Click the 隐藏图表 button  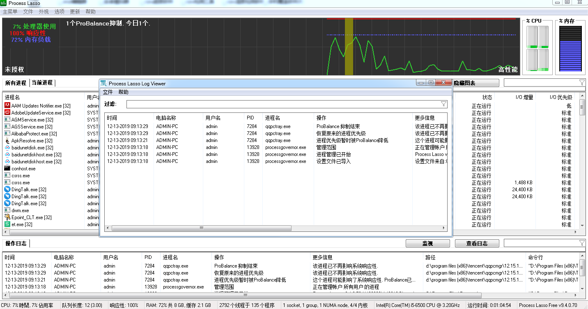click(x=476, y=83)
